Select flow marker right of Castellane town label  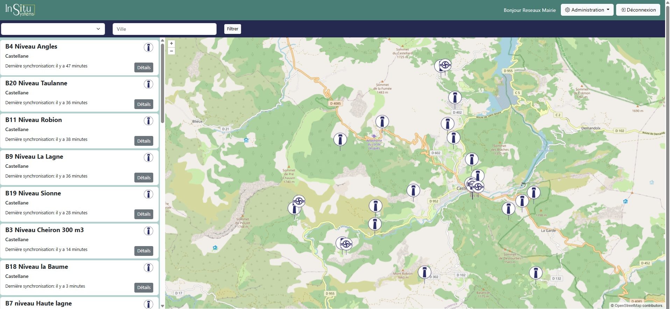pos(478,186)
